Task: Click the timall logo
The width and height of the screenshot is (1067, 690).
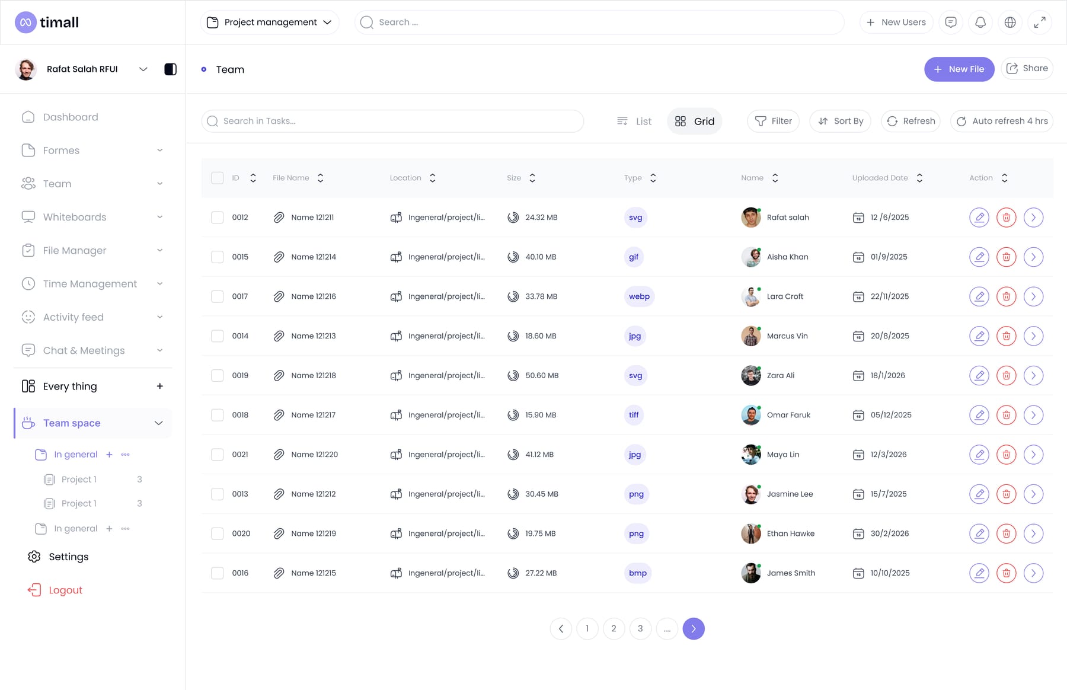Action: pos(47,23)
